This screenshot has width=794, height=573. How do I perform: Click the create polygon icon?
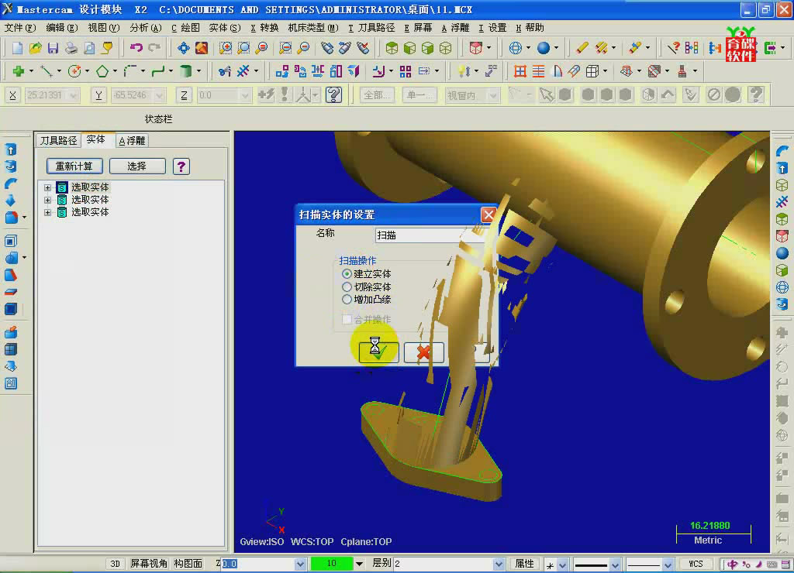point(102,71)
